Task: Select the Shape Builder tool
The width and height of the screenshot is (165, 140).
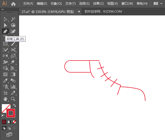Action: pyautogui.click(x=5, y=68)
